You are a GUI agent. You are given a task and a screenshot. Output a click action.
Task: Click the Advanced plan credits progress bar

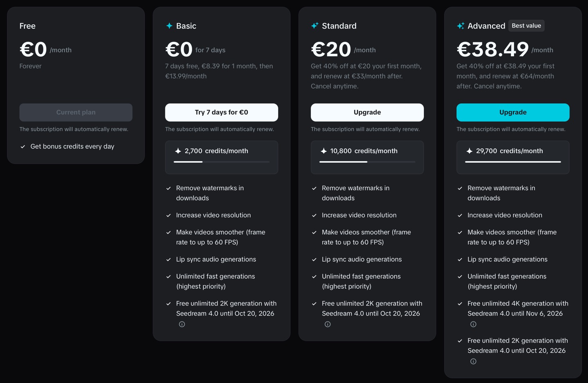coord(513,162)
